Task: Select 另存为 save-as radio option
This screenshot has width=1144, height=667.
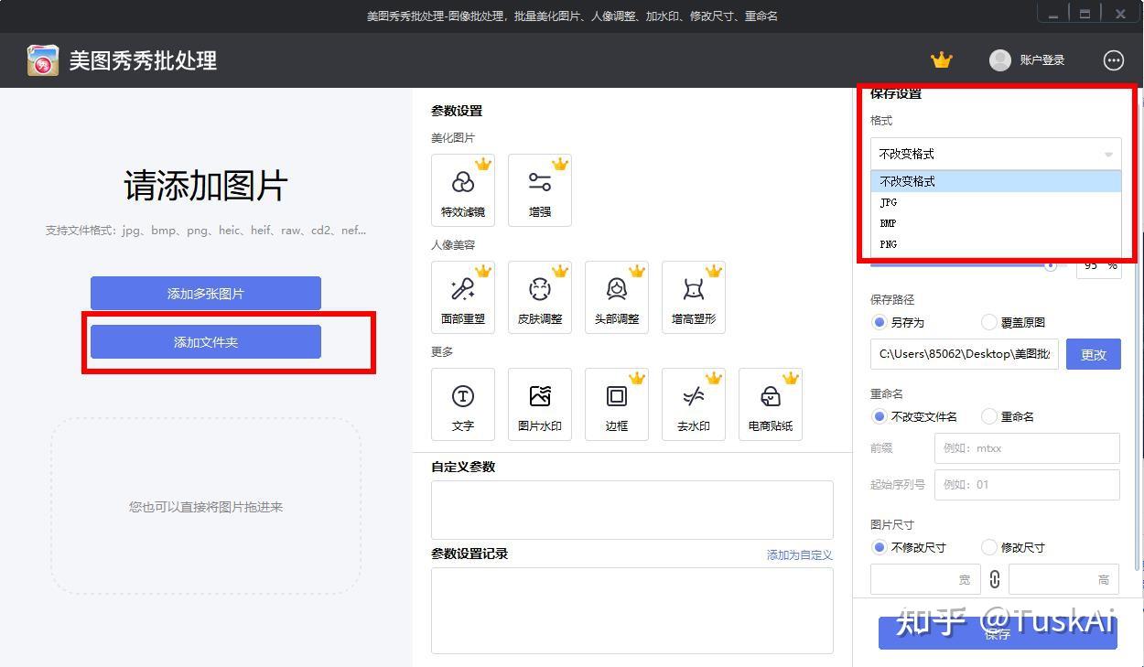Action: coord(880,322)
